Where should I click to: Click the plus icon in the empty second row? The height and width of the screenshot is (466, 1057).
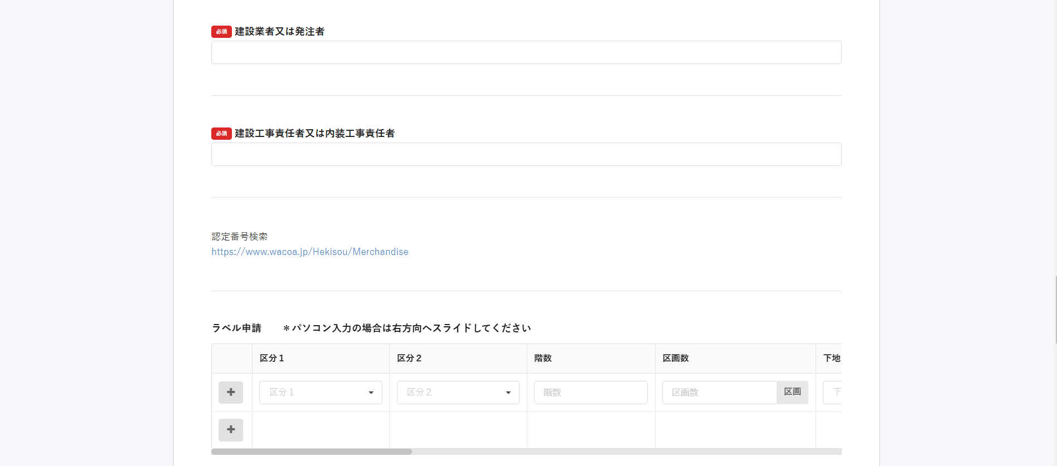coord(231,430)
